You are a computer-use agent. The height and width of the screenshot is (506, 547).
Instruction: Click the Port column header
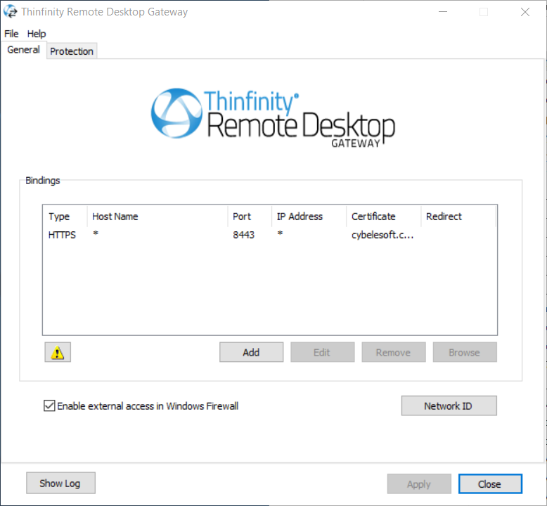tap(250, 216)
